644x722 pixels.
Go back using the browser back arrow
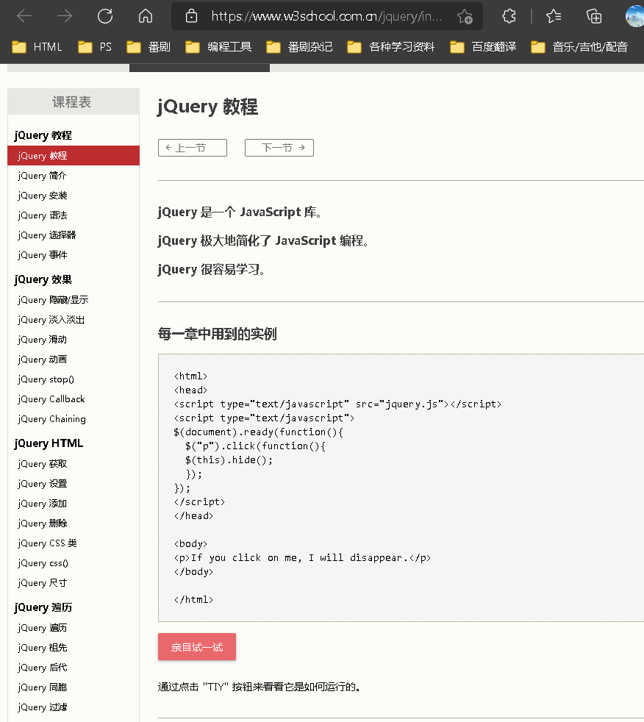click(24, 16)
